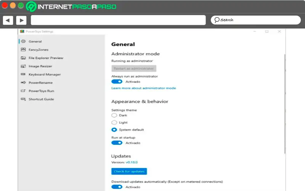Screen dimensions: 305x191
Task: Click the General gear icon in sidebar
Action: tap(23, 41)
